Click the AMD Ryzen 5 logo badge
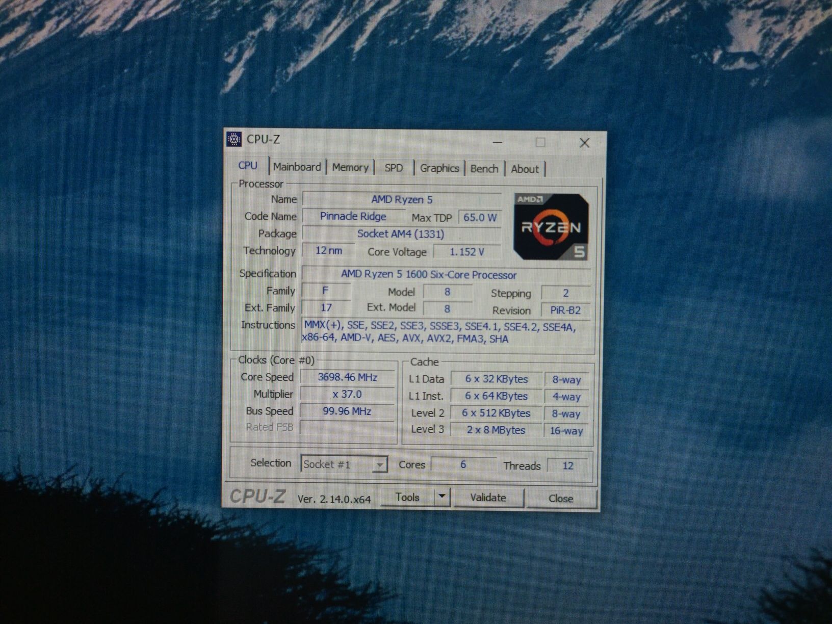Screen dimensions: 832x624 point(551,226)
